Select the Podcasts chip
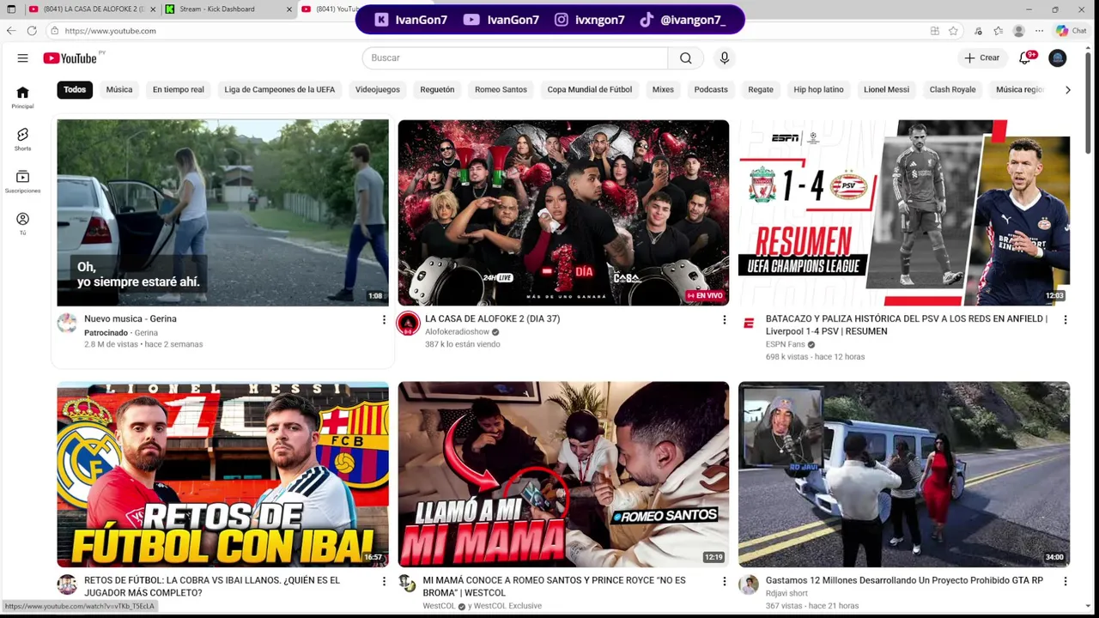The image size is (1099, 618). tap(711, 89)
